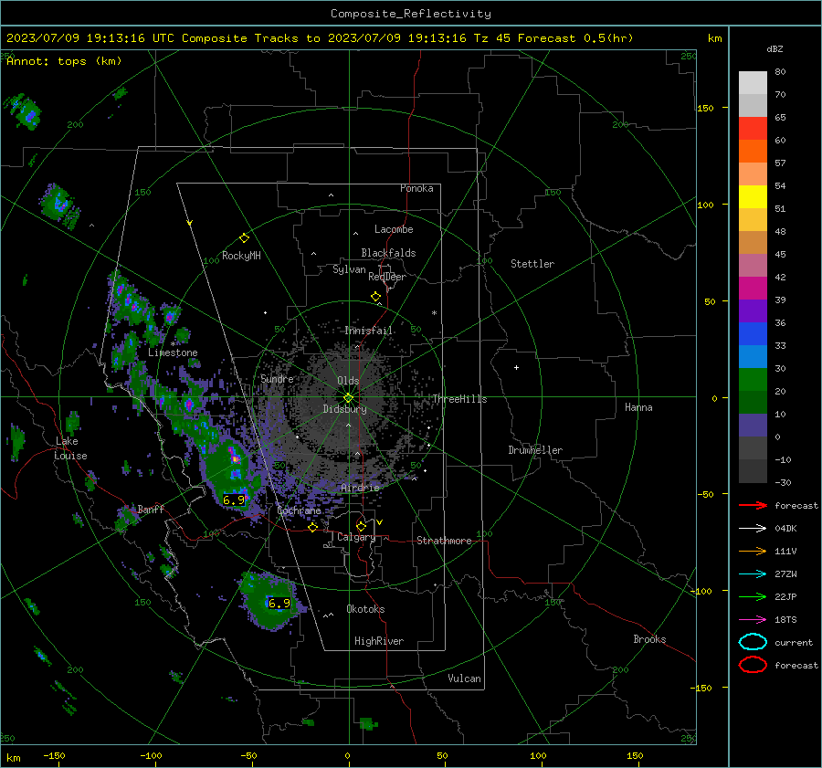Click the Blackfalds label on the map
This screenshot has width=822, height=768.
pyautogui.click(x=388, y=253)
